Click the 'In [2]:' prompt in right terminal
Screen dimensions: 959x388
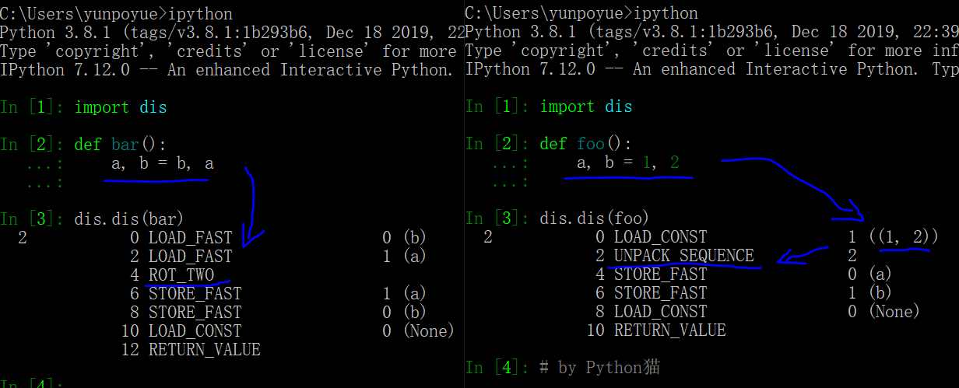[x=498, y=143]
